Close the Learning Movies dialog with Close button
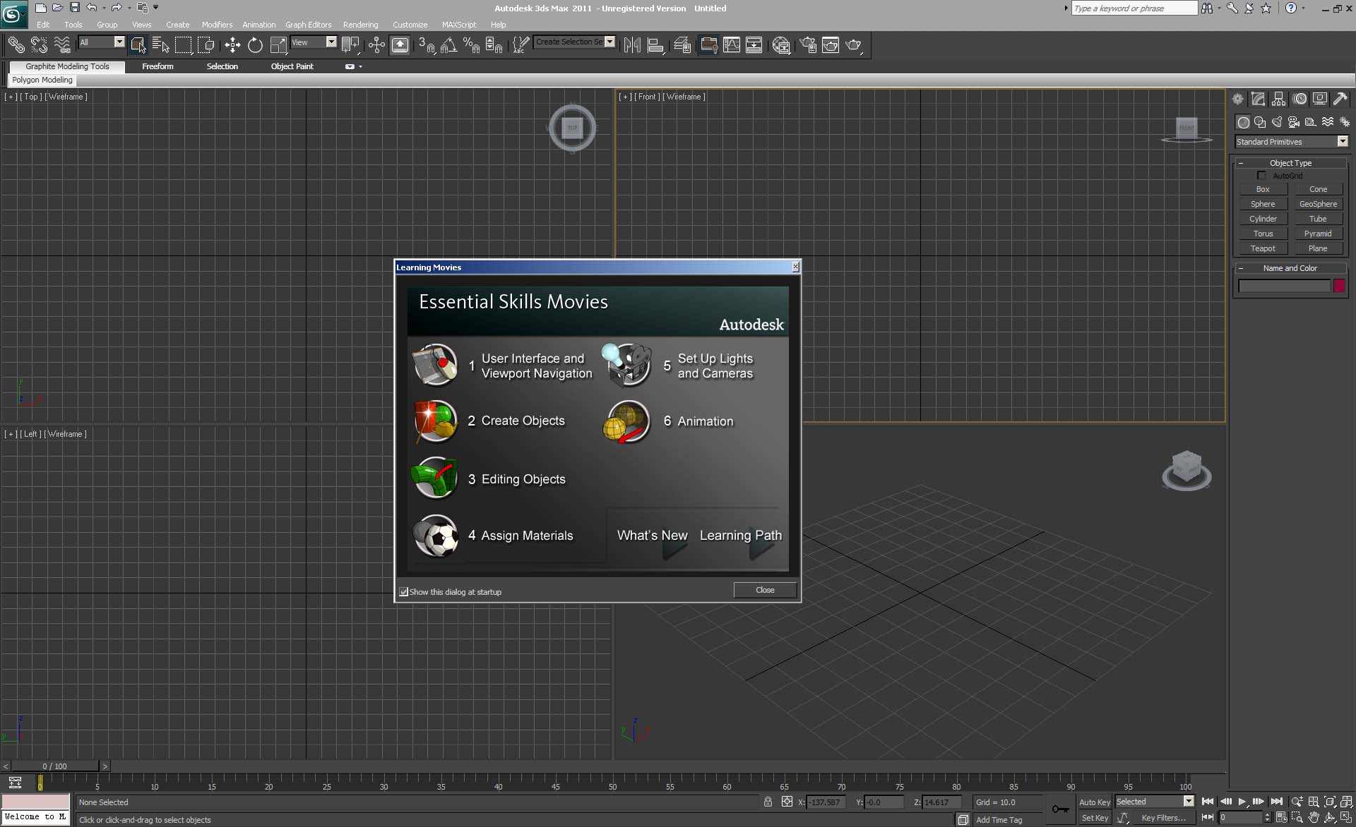Image resolution: width=1356 pixels, height=827 pixels. click(x=765, y=590)
